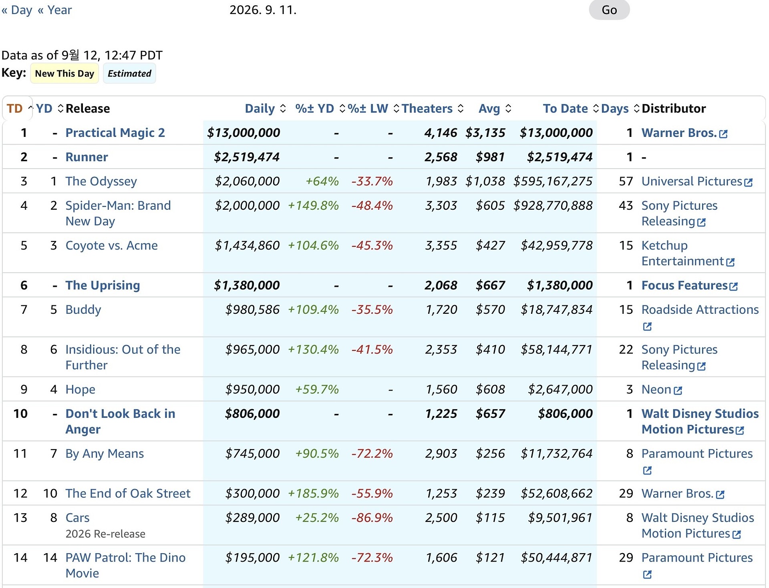Image resolution: width=769 pixels, height=588 pixels.
Task: Sort table by Avg column
Action: 489,108
